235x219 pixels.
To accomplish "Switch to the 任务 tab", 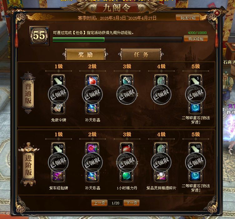I will [141, 54].
